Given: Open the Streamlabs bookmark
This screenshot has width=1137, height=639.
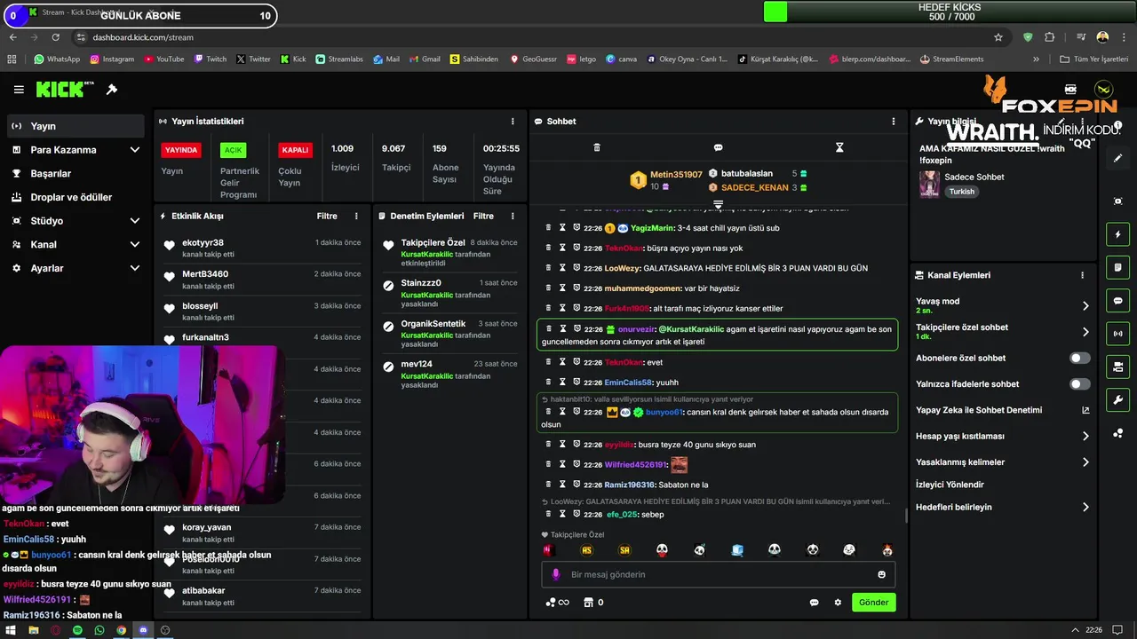Looking at the screenshot, I should pyautogui.click(x=339, y=59).
